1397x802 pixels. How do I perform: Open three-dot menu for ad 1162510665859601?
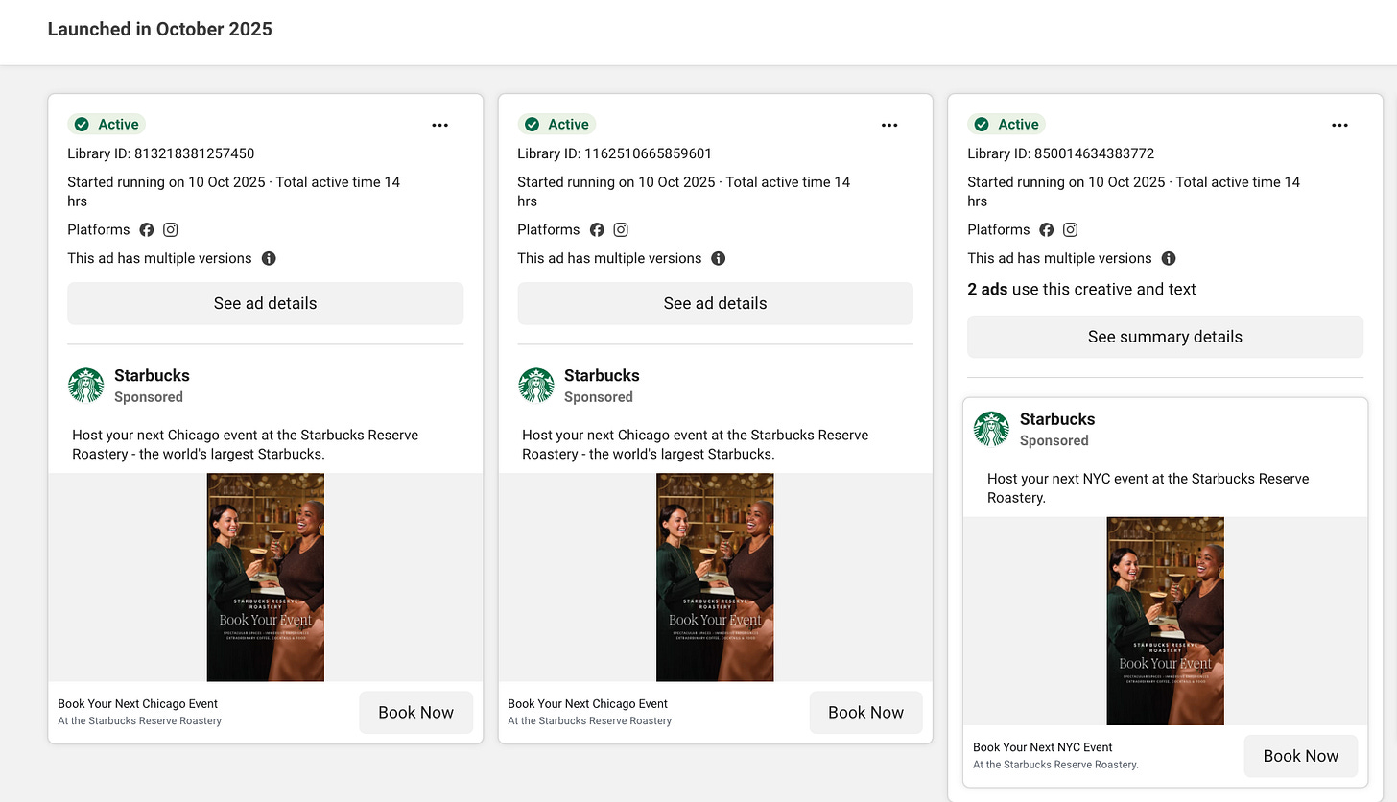889,125
